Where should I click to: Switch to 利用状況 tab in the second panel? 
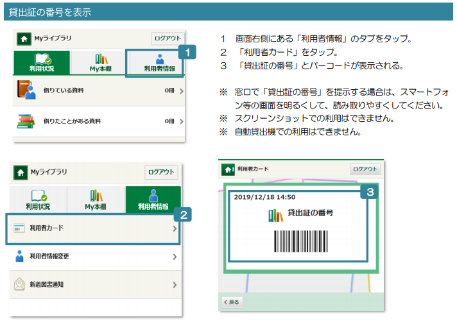pos(38,200)
